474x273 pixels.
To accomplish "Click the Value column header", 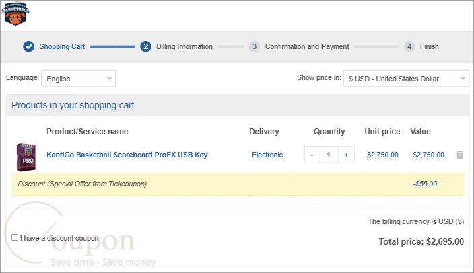I will [421, 132].
